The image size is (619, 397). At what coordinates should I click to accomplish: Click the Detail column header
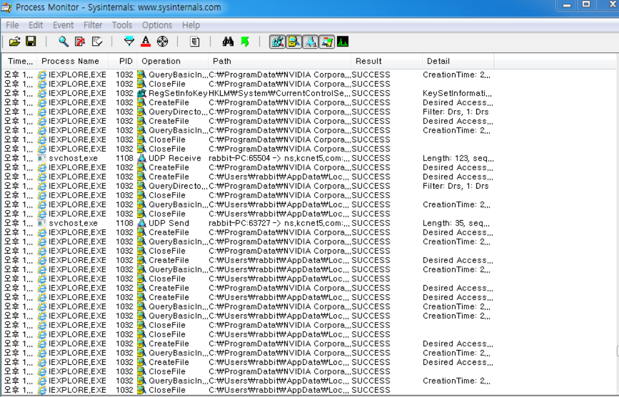pyautogui.click(x=458, y=61)
